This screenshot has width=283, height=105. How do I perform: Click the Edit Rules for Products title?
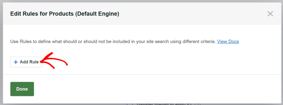tap(65, 14)
